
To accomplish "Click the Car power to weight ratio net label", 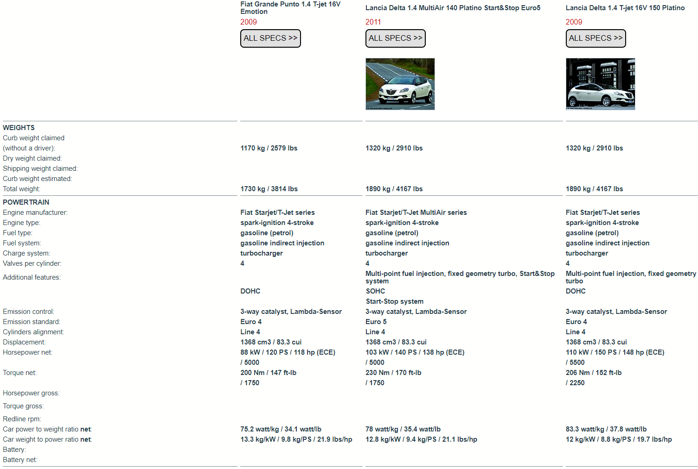I will [x=47, y=429].
